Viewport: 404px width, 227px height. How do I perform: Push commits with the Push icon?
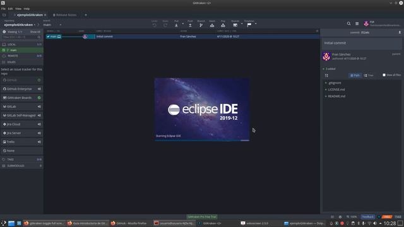(190, 25)
